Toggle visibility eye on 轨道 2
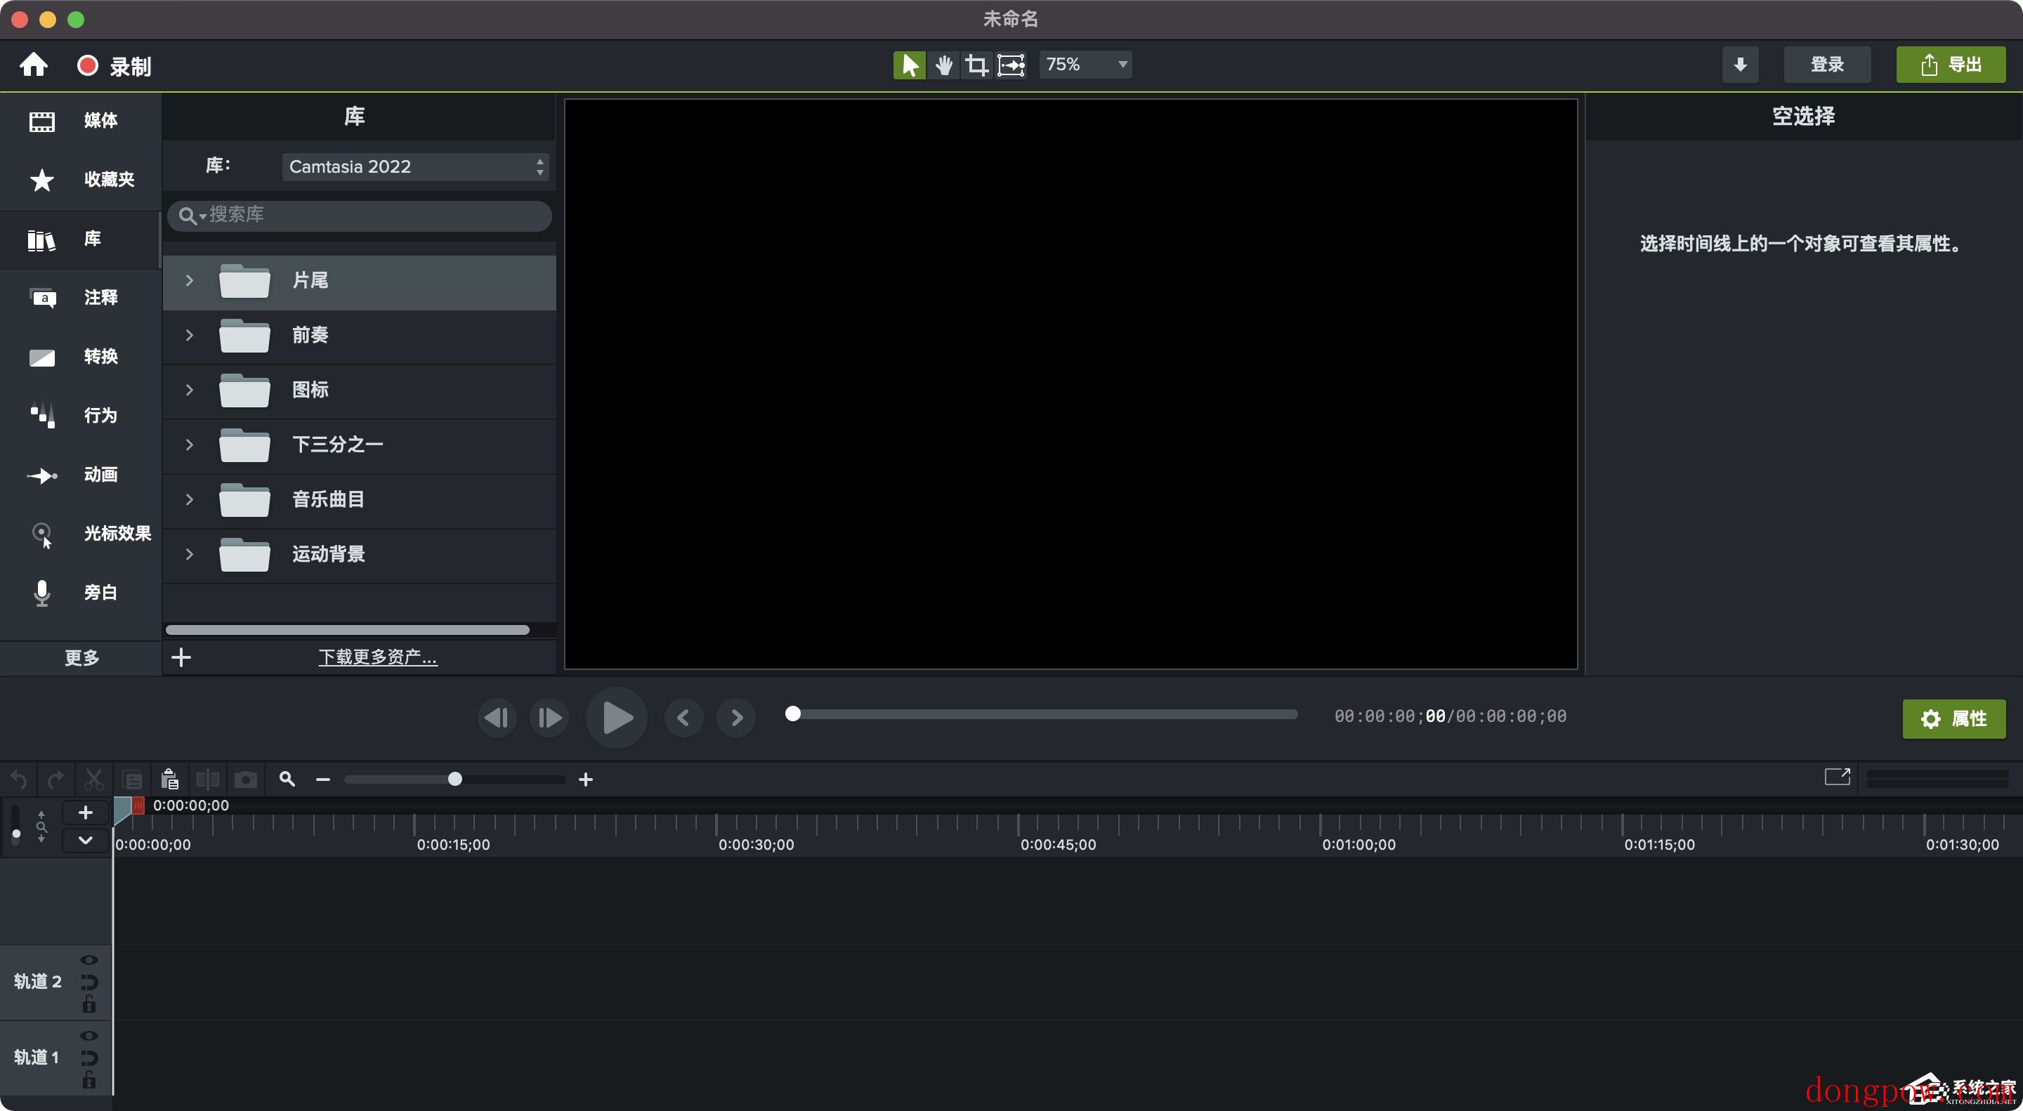This screenshot has height=1111, width=2023. pos(89,960)
